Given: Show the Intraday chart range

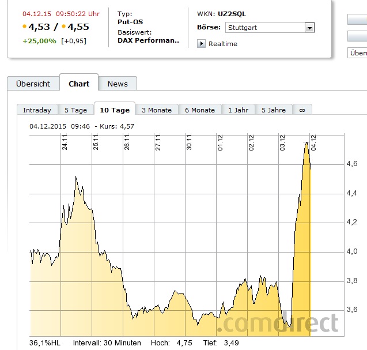Looking at the screenshot, I should pyautogui.click(x=37, y=110).
